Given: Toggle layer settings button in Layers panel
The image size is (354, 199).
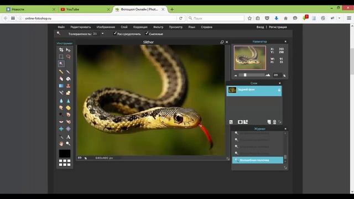Looking at the screenshot, I should 231,122.
